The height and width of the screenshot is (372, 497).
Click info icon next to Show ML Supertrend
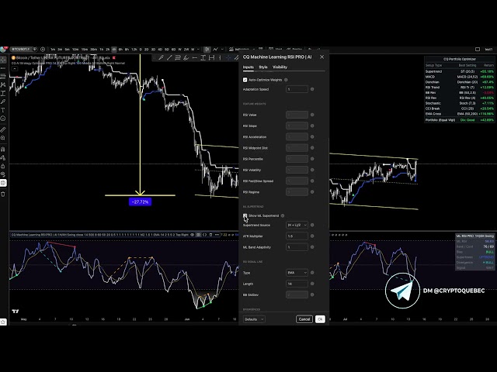[283, 215]
